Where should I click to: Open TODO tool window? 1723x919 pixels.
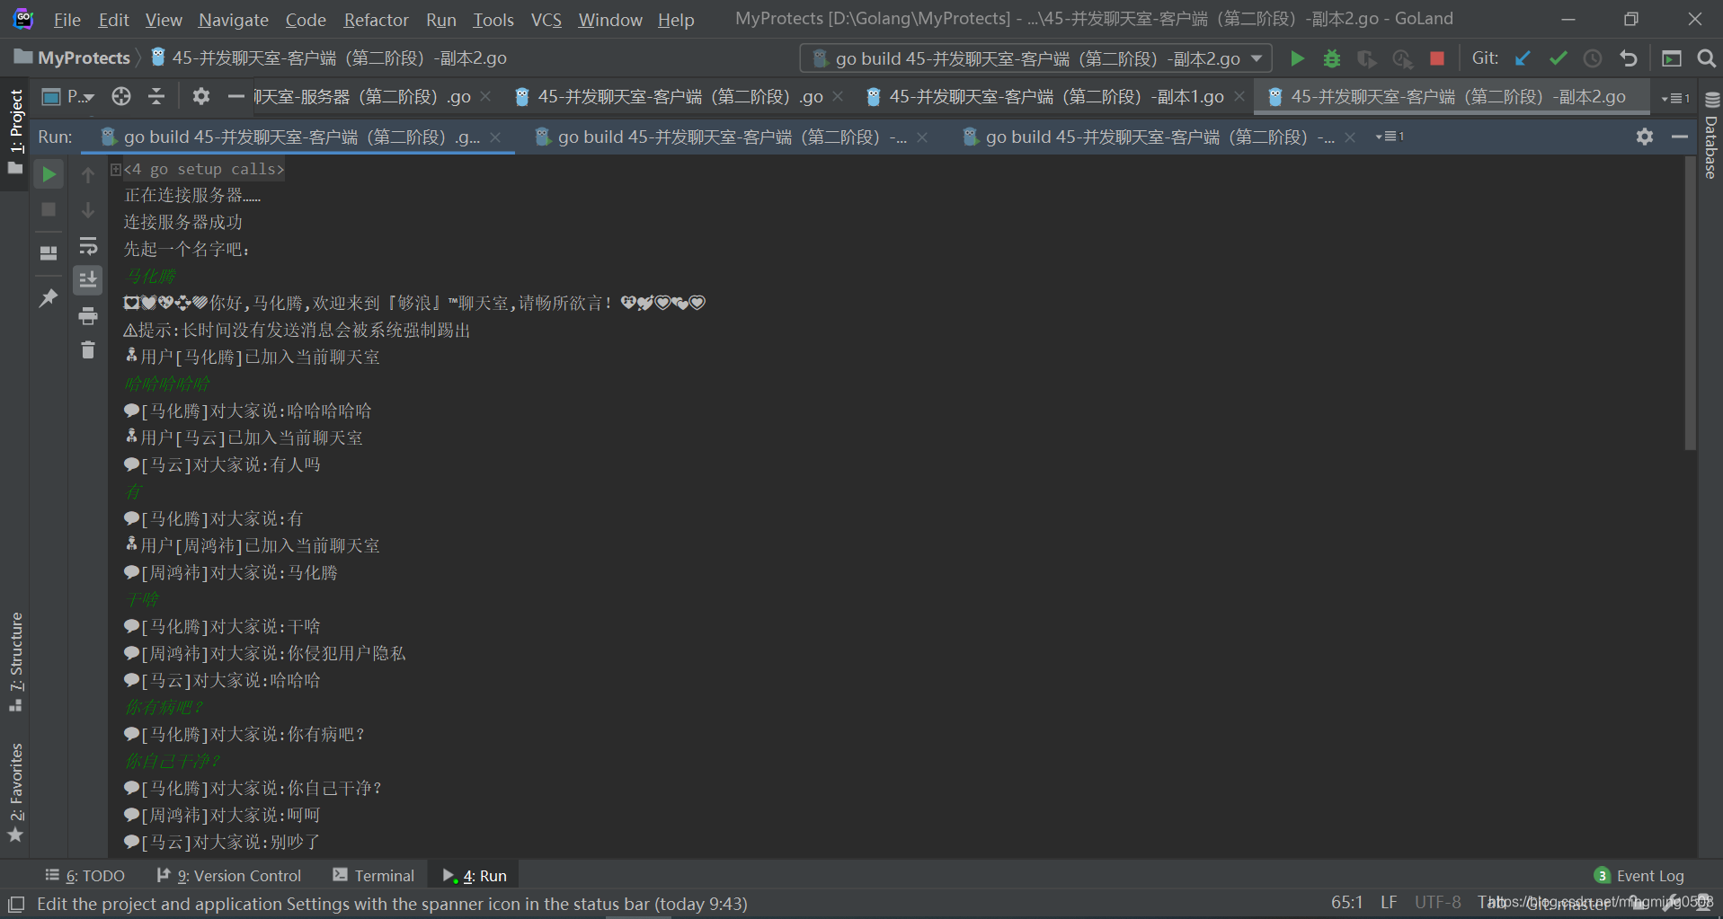[85, 876]
